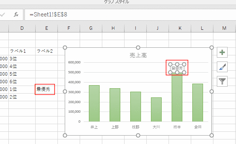The width and height of the screenshot is (236, 144).
Task: Click the formula bar showing =Sheet1!$E$8
Action: pyautogui.click(x=130, y=15)
